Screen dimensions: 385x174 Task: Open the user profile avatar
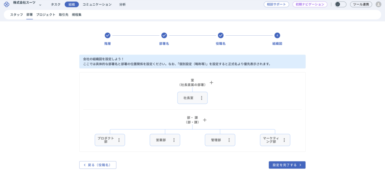(x=378, y=5)
